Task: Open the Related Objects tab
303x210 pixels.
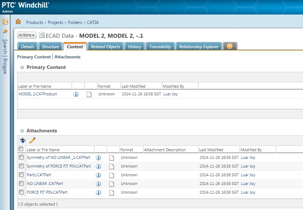Action: coord(106,46)
